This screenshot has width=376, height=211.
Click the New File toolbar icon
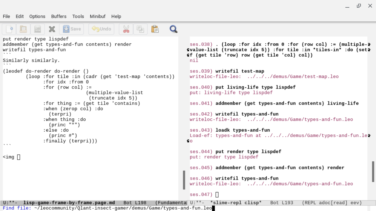[9, 29]
